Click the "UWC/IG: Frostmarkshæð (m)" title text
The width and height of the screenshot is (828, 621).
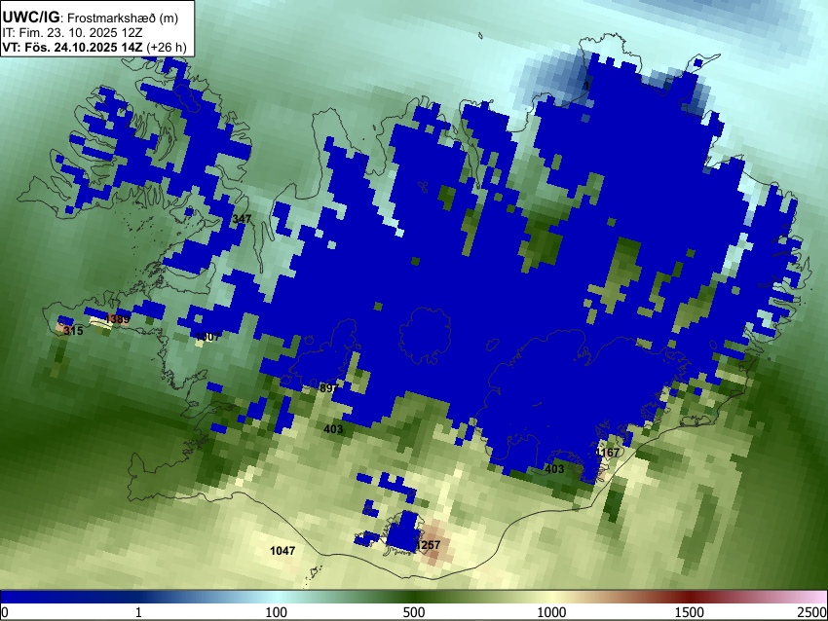(91, 18)
